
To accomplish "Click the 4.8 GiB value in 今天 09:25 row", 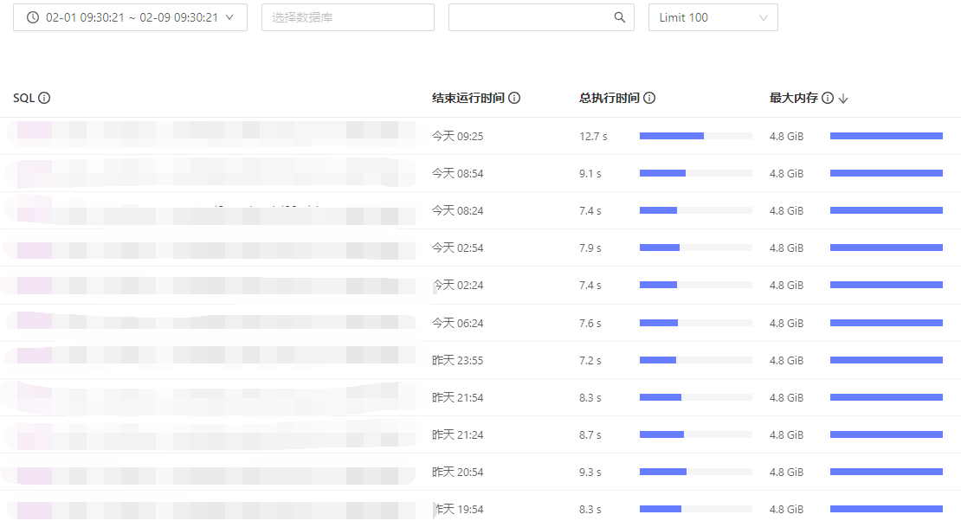I will 786,136.
